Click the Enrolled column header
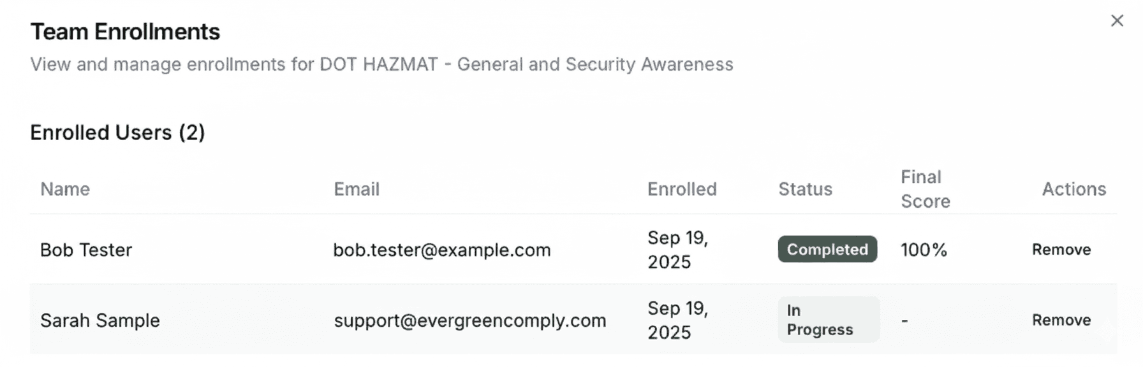The height and width of the screenshot is (367, 1143). 682,189
